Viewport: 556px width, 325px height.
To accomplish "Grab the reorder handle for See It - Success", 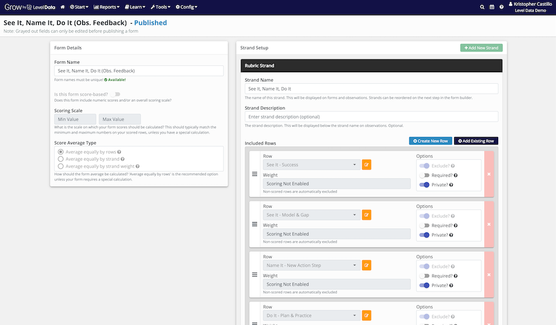I will [255, 174].
